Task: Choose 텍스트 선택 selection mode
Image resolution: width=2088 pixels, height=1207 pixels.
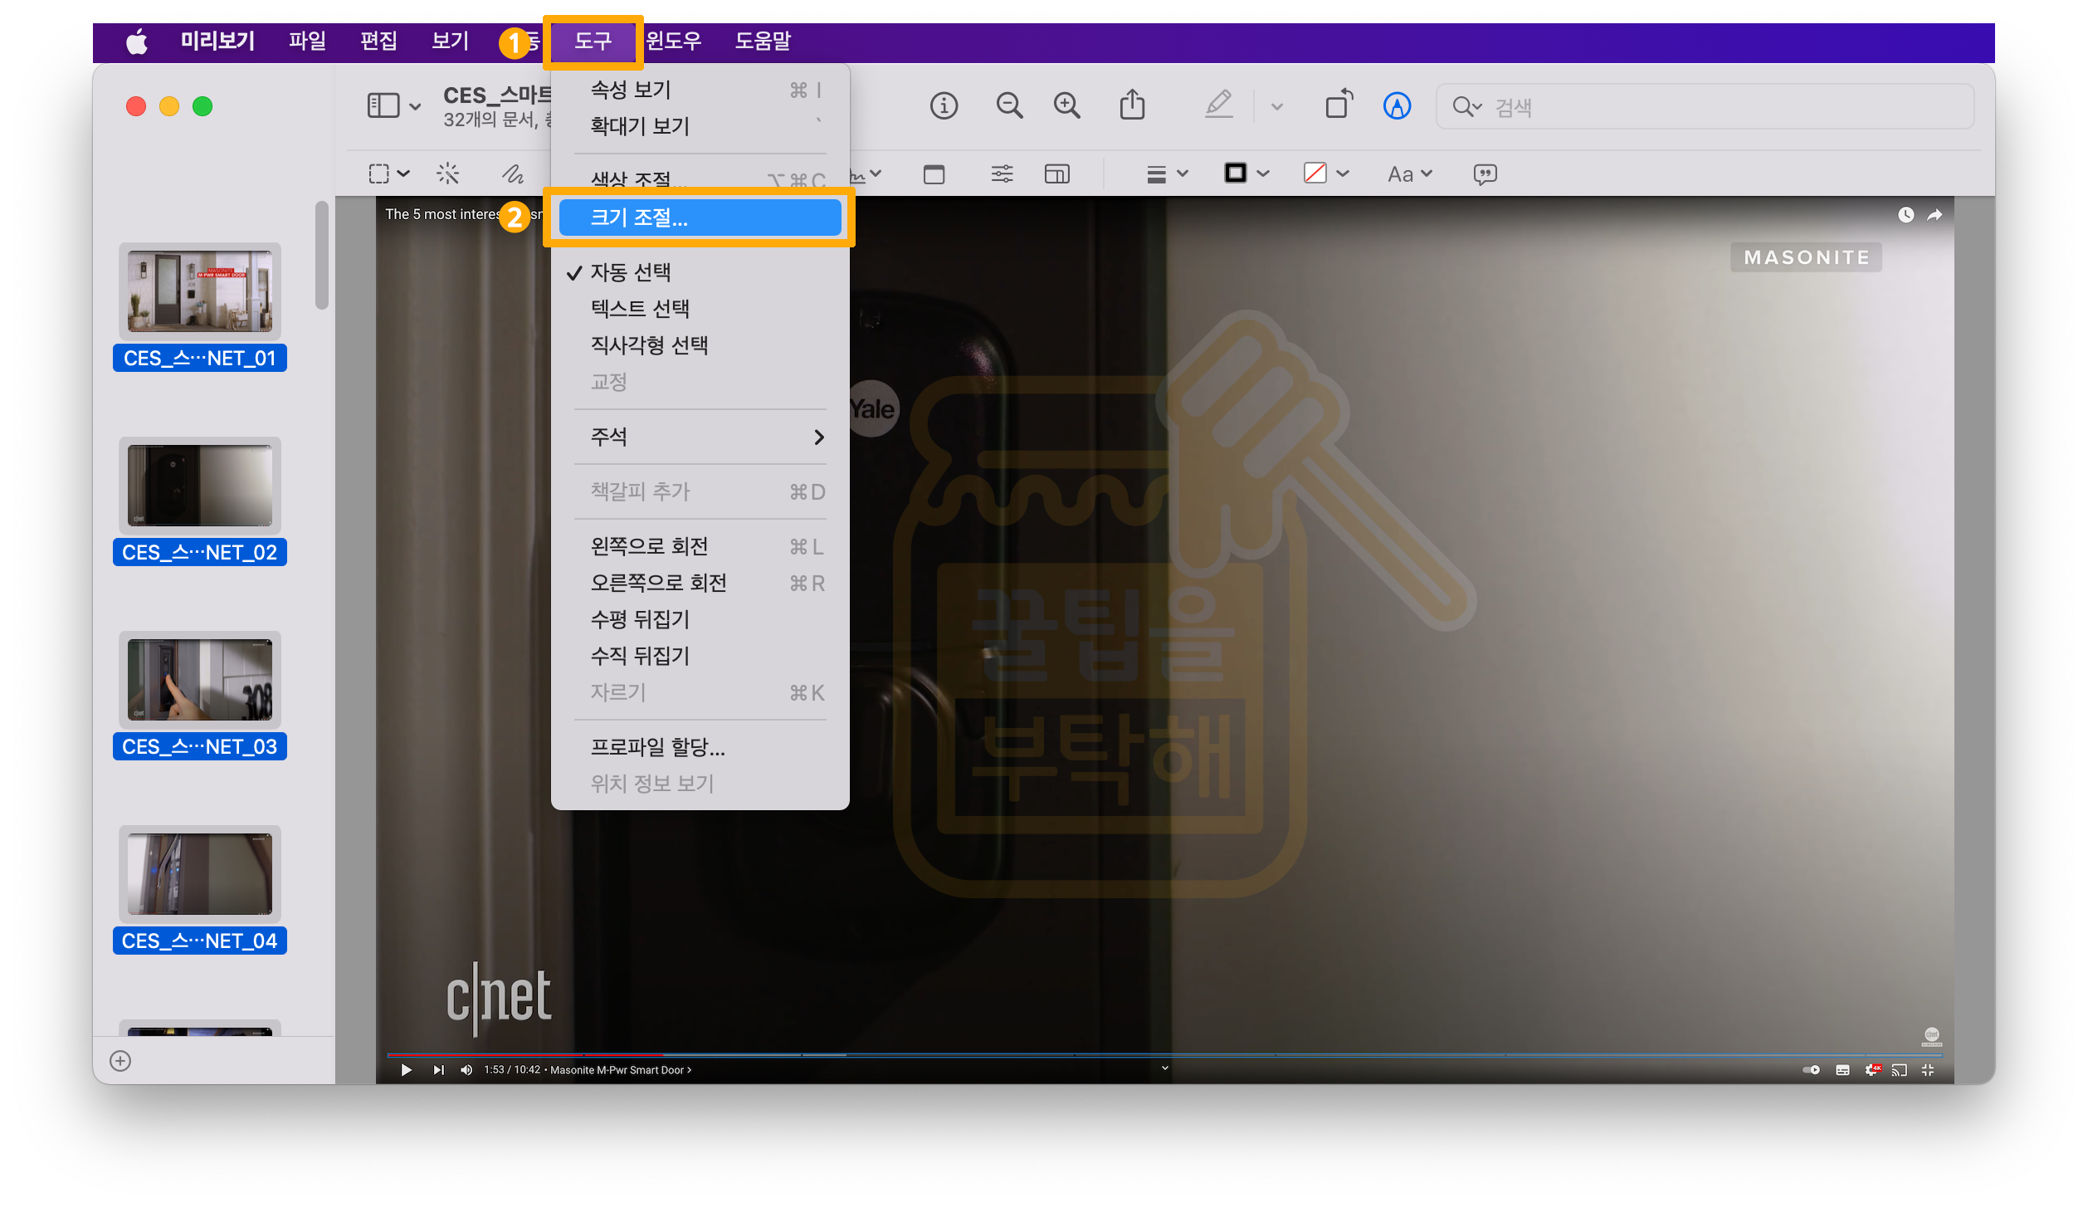Action: [x=640, y=309]
